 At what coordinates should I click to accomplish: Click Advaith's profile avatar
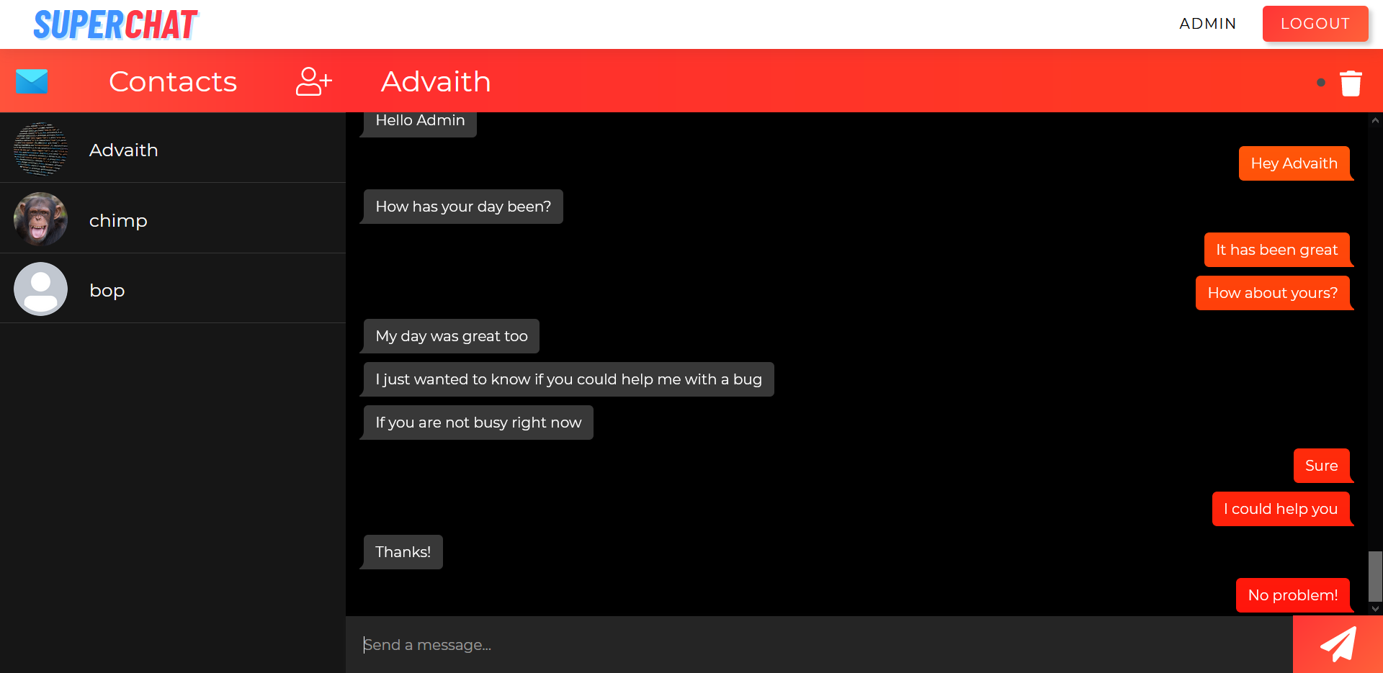(x=40, y=149)
